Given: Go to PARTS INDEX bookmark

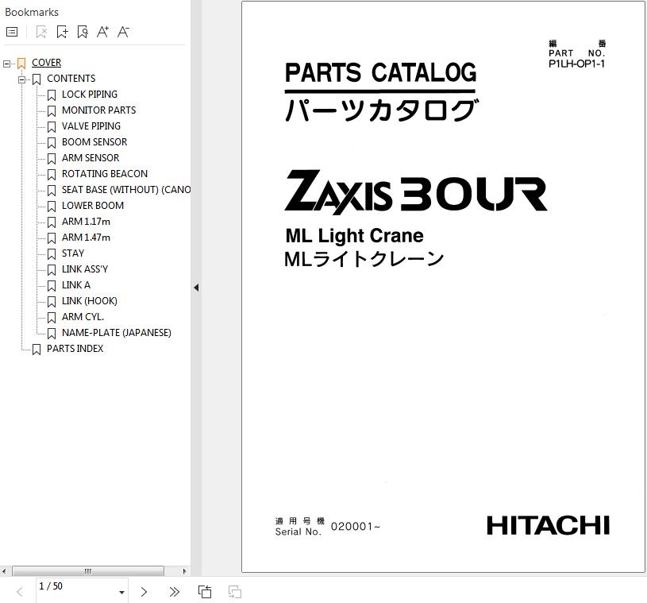Looking at the screenshot, I should [75, 349].
